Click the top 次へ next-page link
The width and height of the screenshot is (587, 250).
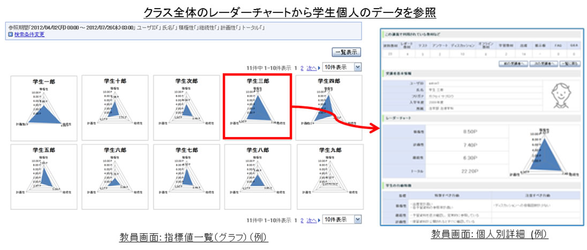tap(312, 68)
